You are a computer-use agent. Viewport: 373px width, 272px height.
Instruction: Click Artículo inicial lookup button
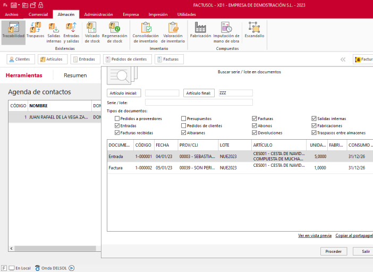[124, 93]
